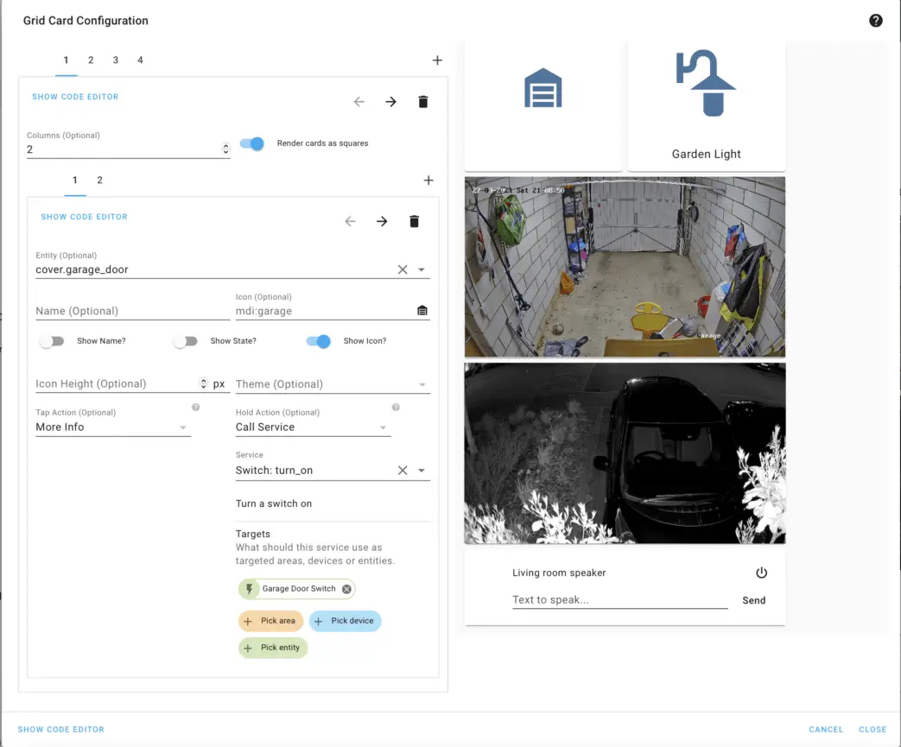Switch to grid card tab 3

tap(115, 60)
